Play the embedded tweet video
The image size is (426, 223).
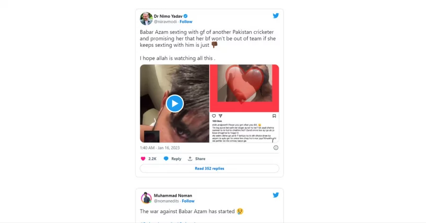coord(175,103)
